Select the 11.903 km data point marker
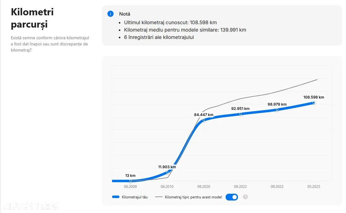This screenshot has width=346, height=213. coord(167,172)
